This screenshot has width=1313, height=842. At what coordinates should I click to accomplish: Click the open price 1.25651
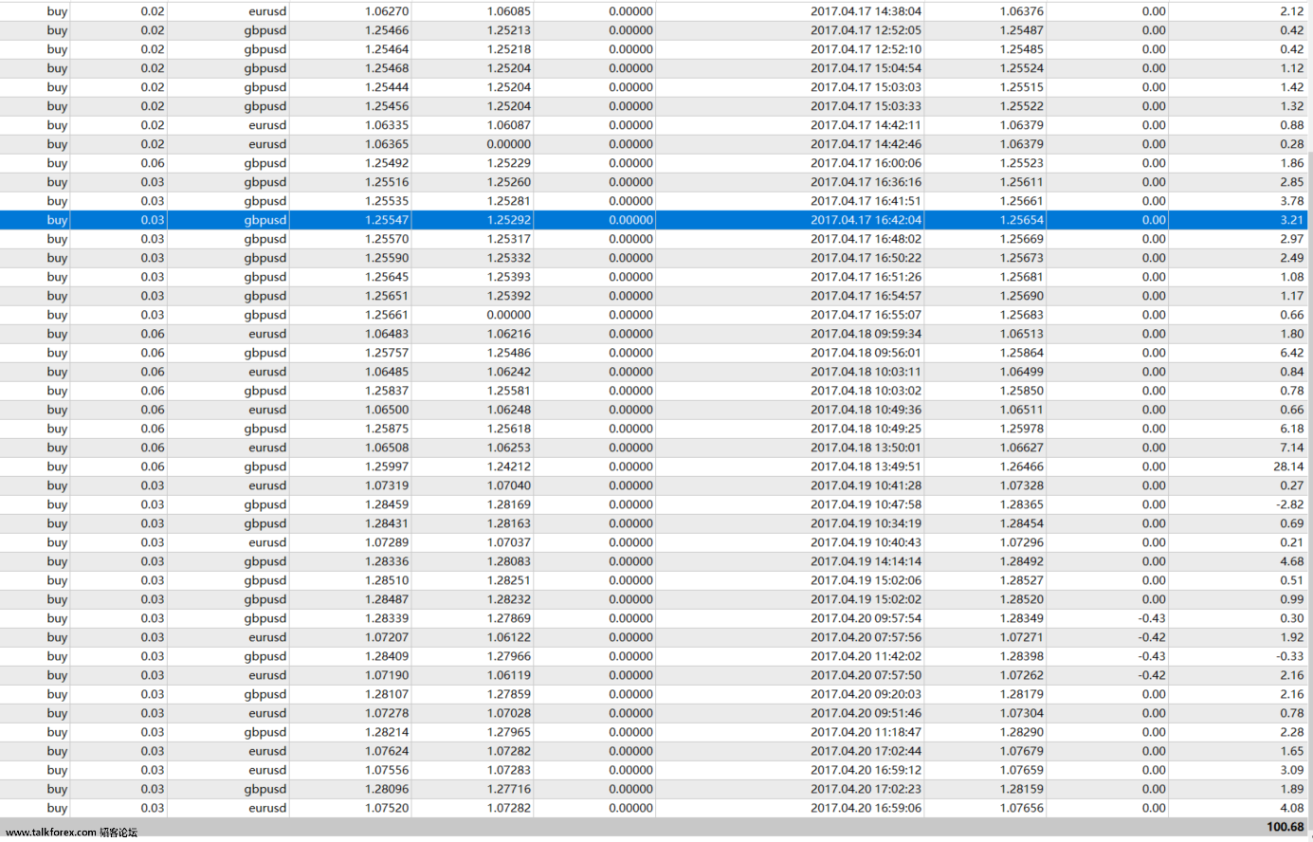pos(387,296)
